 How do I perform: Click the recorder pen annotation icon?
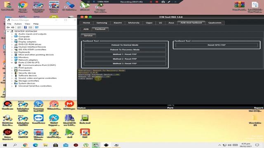[x=169, y=2]
